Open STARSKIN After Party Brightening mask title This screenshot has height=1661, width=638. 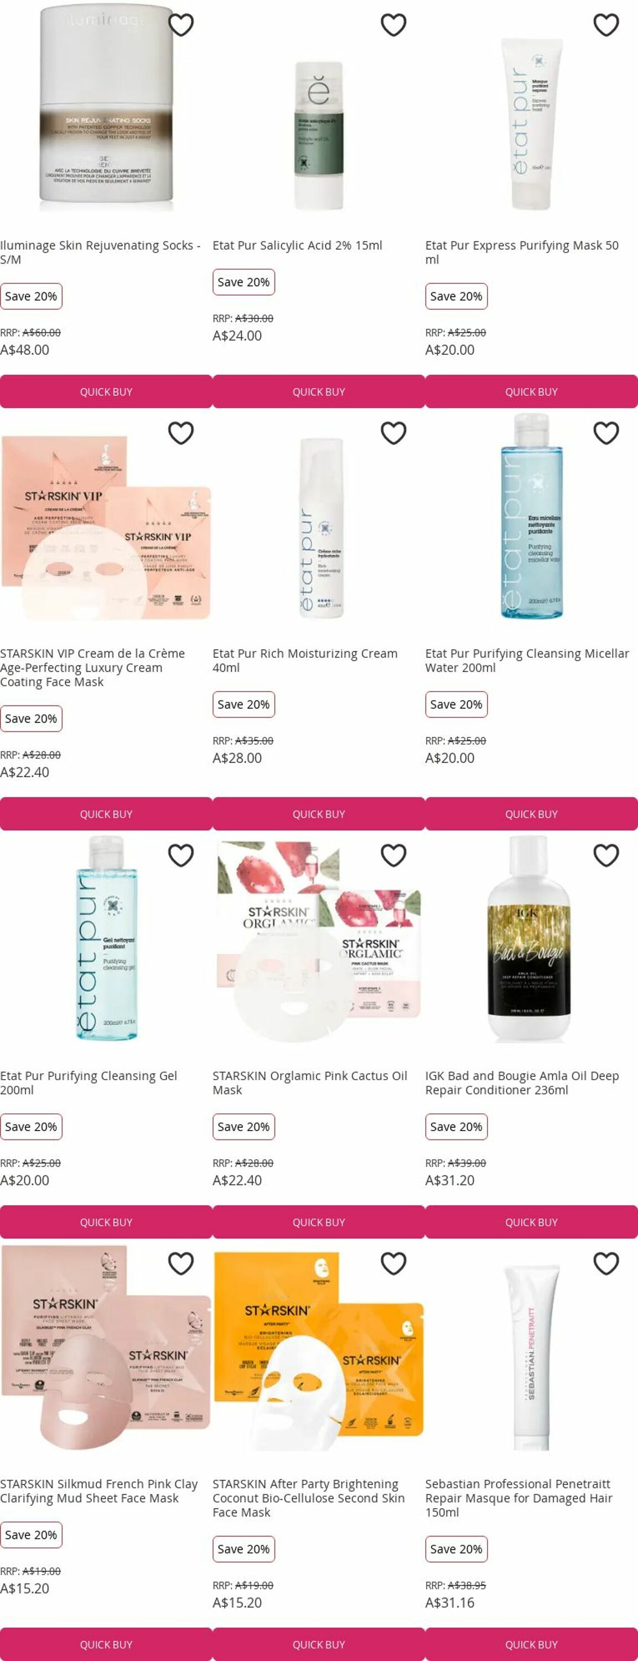point(309,1499)
